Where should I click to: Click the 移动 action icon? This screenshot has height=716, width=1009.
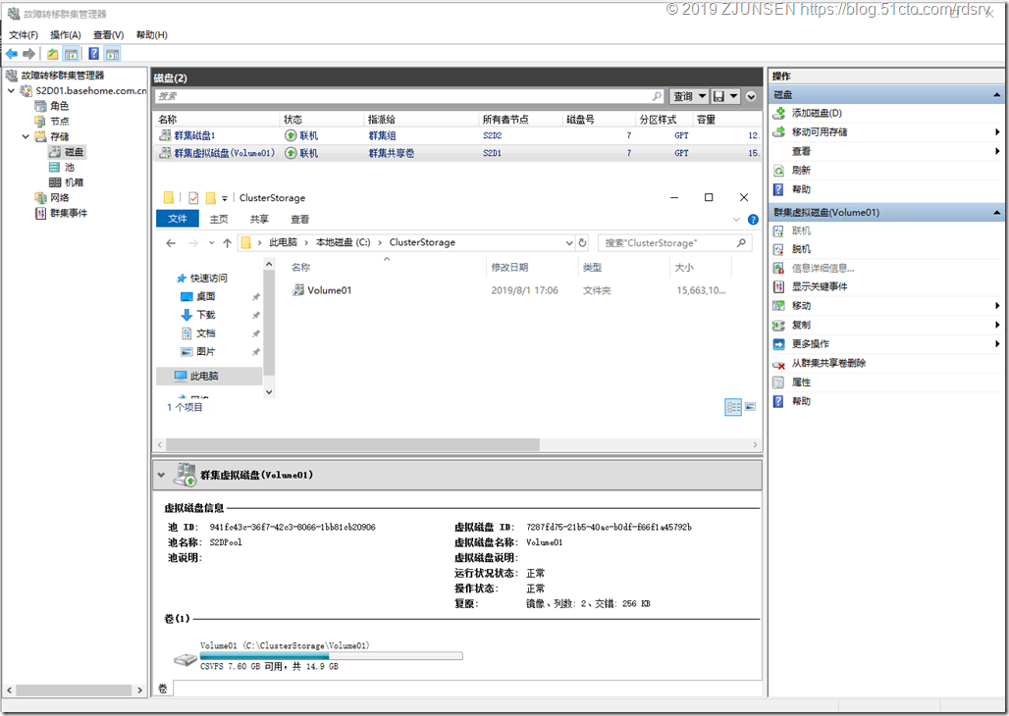point(778,306)
